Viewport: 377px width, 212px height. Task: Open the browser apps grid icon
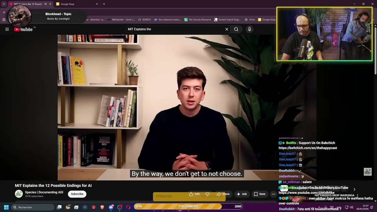pyautogui.click(x=4, y=20)
